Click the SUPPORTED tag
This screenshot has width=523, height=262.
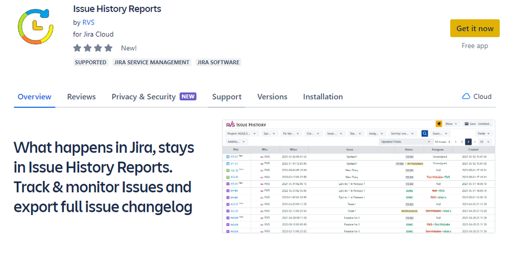91,62
